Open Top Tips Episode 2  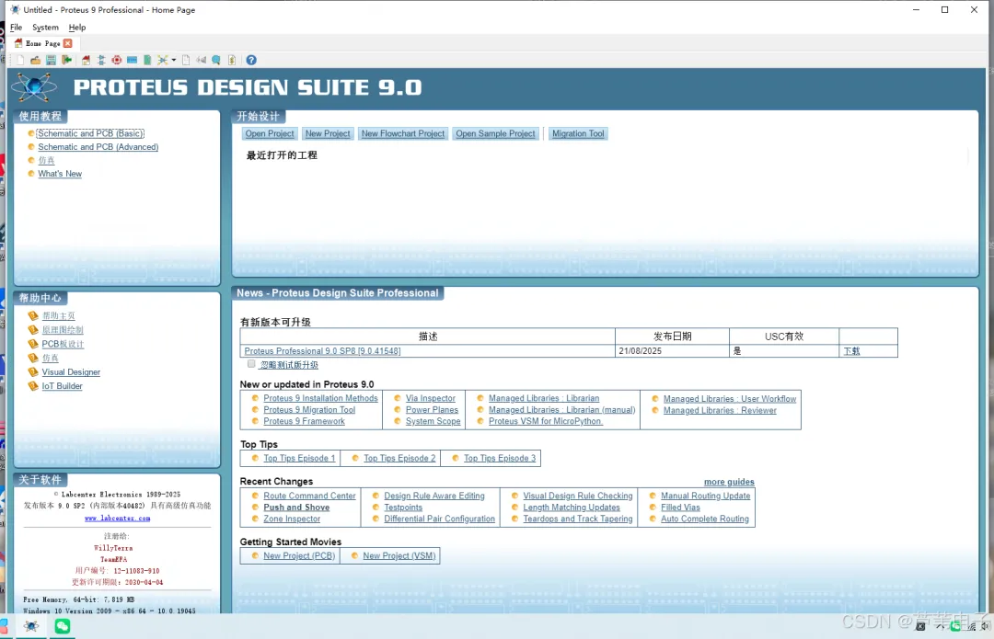[399, 458]
